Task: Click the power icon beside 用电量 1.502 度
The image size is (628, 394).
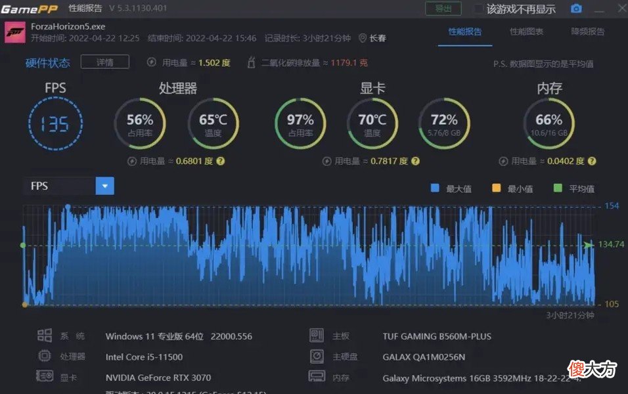Action: tap(151, 62)
